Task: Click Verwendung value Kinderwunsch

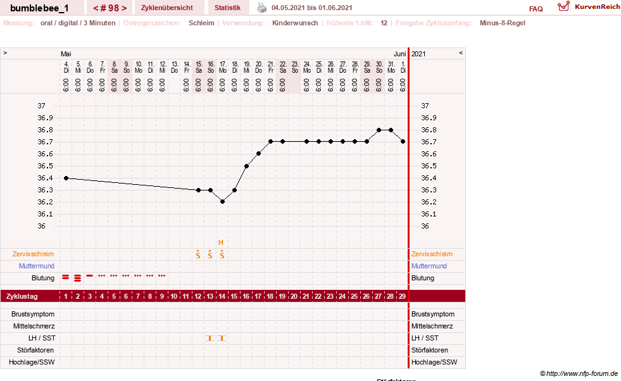Action: [x=295, y=23]
